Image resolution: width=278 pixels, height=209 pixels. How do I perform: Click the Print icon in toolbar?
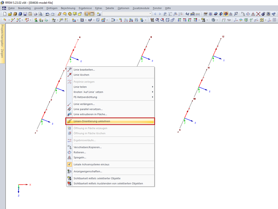35,14
